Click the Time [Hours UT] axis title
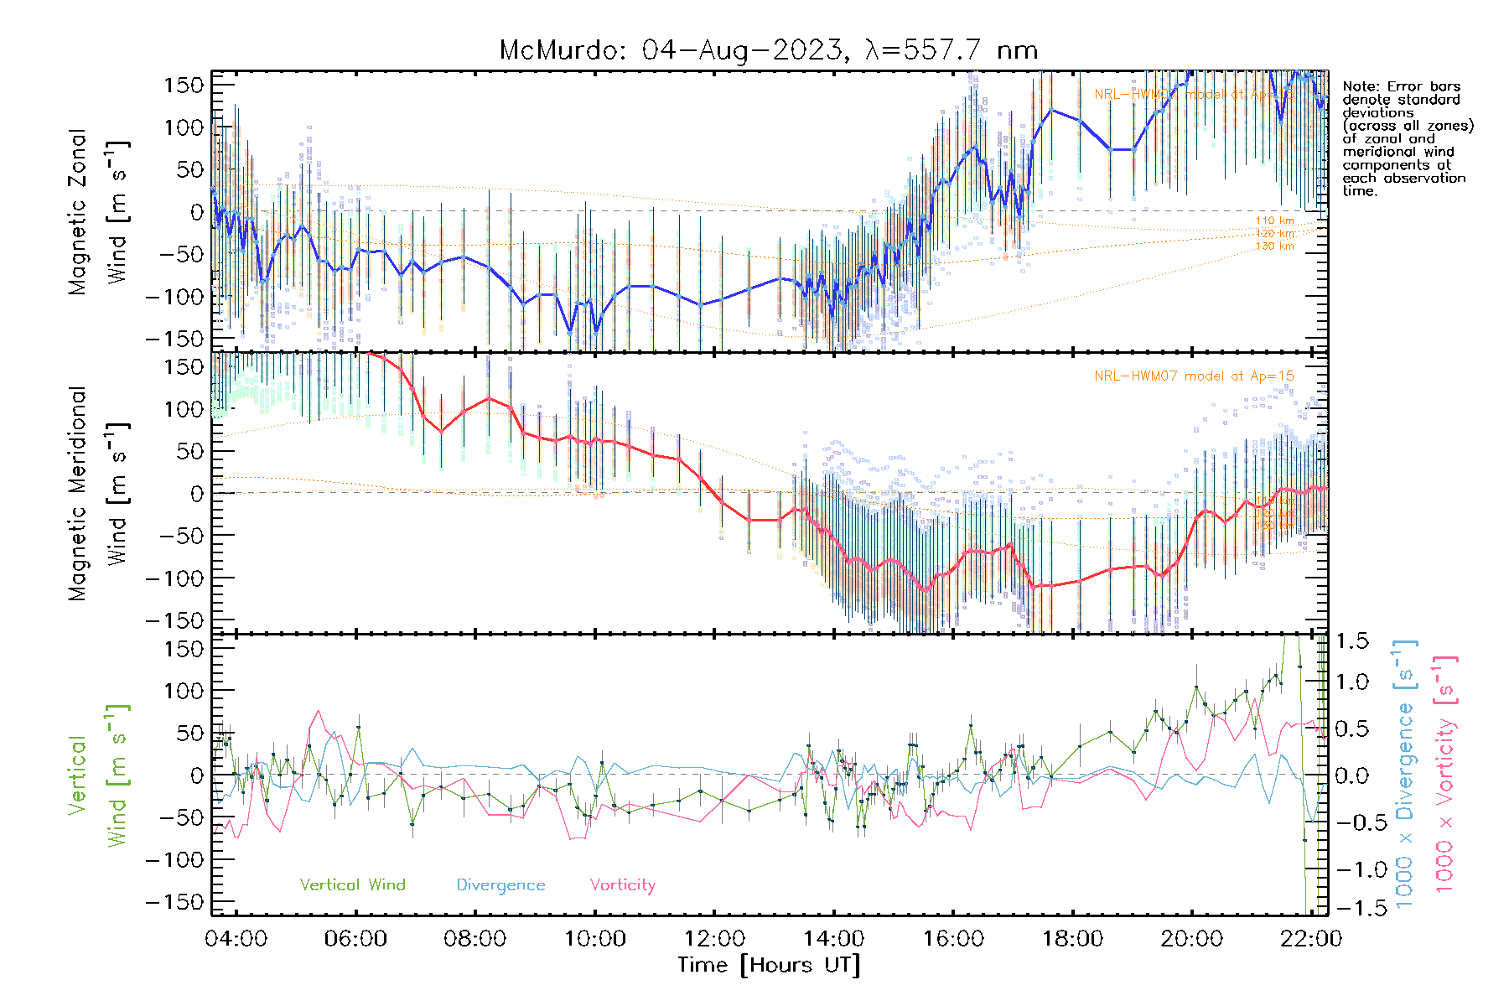Screen dimensions: 1509x1006 769,965
